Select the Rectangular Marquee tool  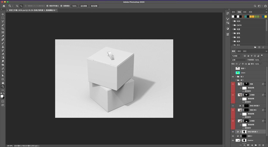pyautogui.click(x=3, y=18)
